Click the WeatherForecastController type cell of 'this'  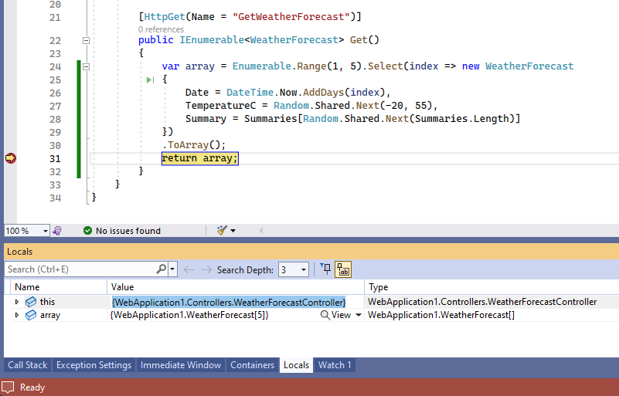[x=482, y=302]
